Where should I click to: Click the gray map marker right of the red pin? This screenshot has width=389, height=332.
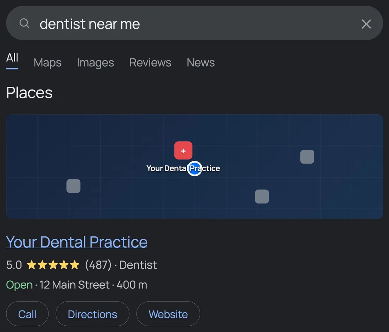click(x=307, y=157)
